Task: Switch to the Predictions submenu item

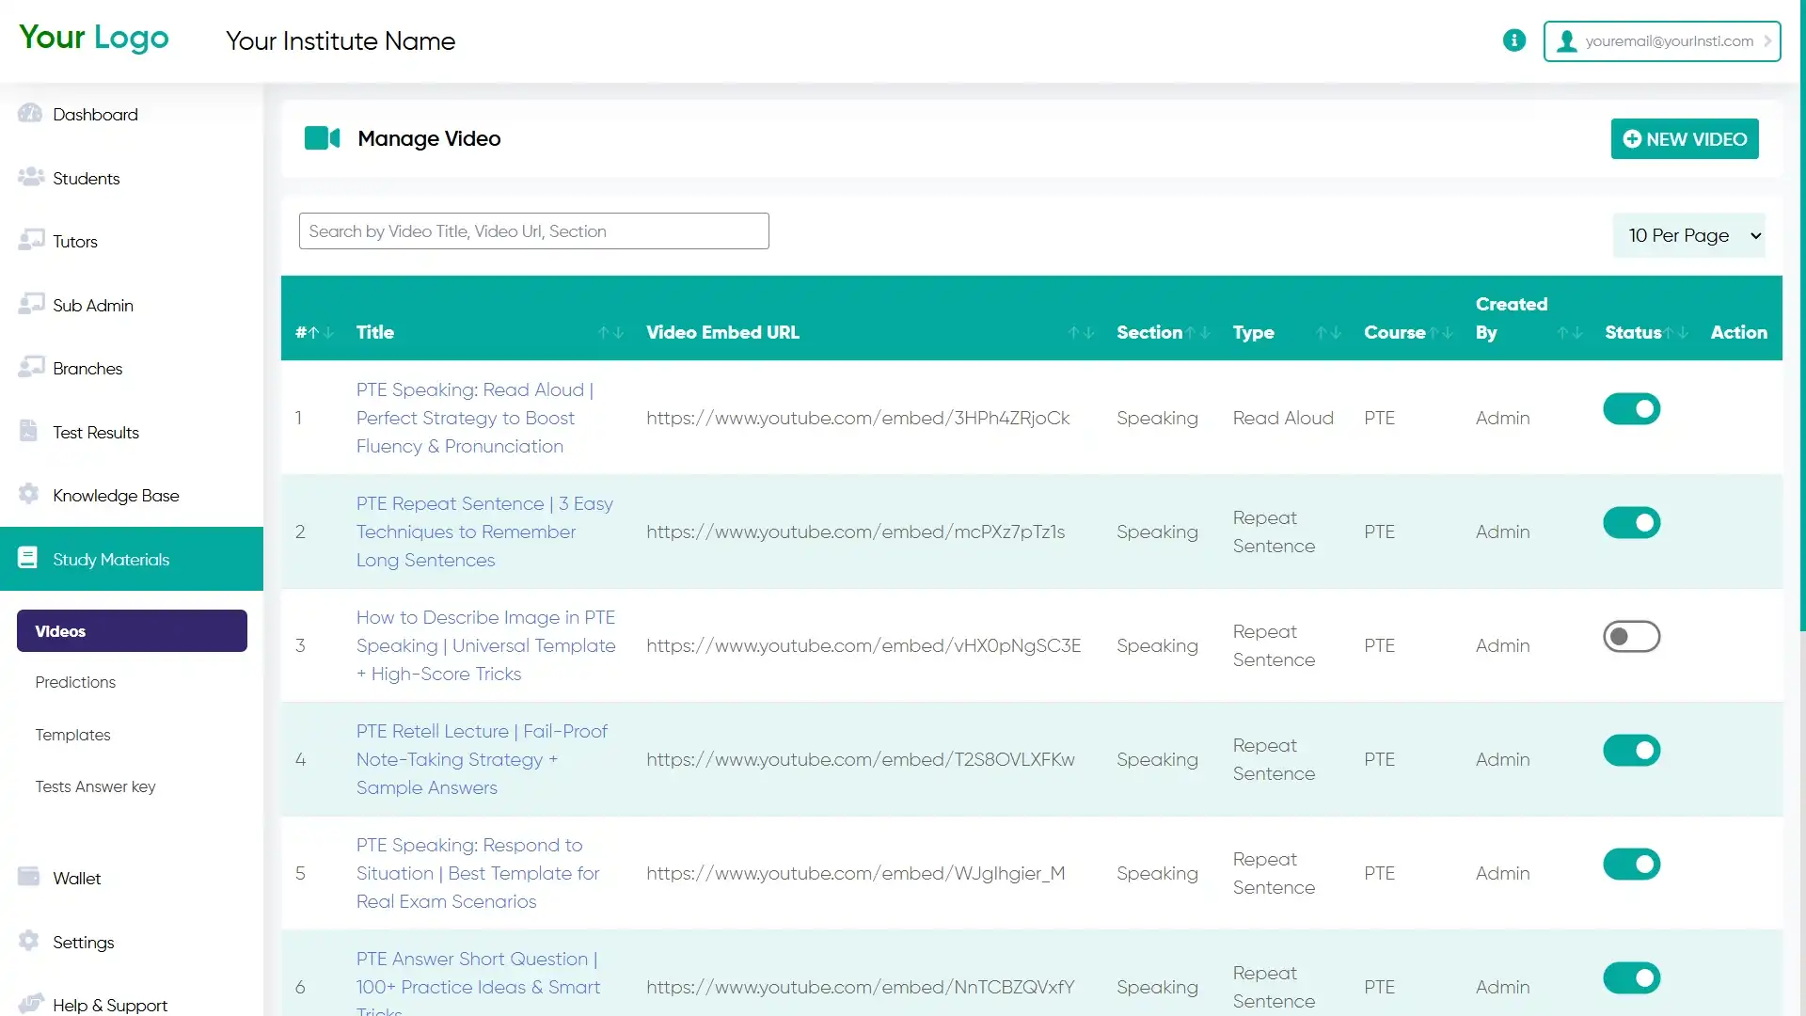Action: tap(75, 681)
